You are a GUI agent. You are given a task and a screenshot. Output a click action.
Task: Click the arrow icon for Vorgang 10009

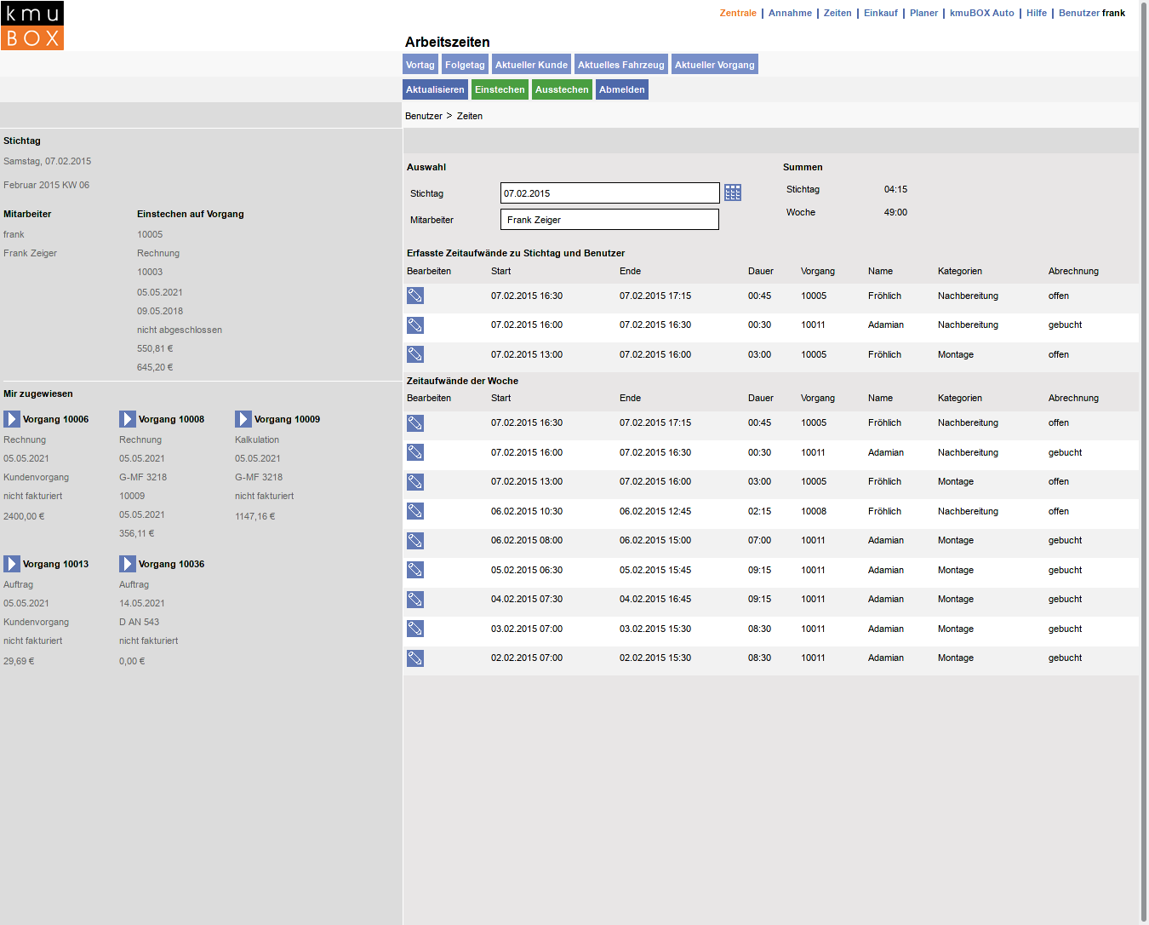(243, 419)
